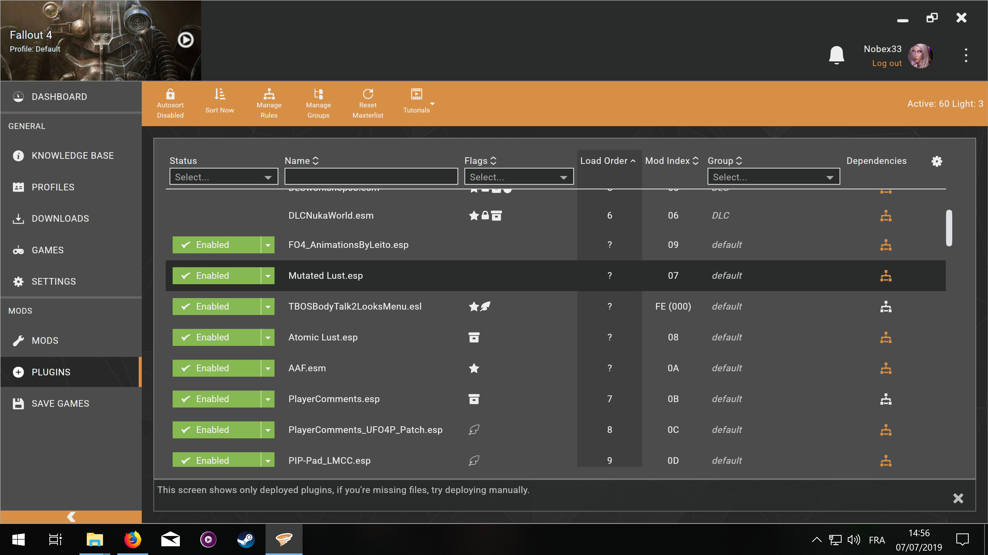988x555 pixels.
Task: Open dependencies icon for PlayerComments.esp
Action: 886,399
